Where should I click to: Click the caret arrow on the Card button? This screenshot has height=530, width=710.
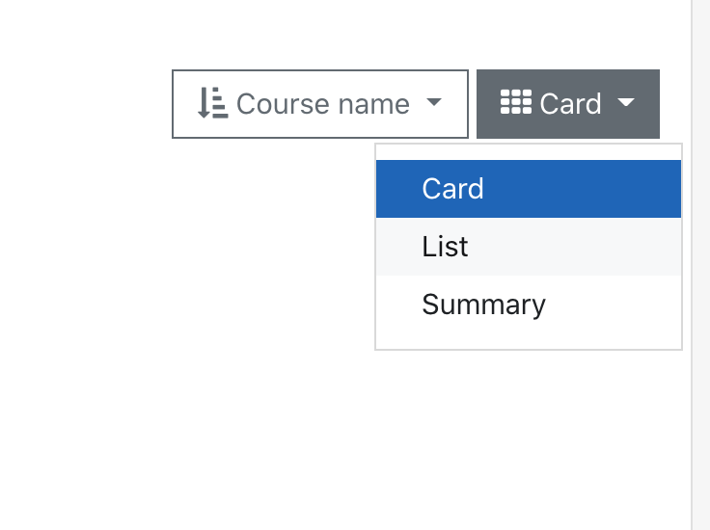click(x=626, y=102)
